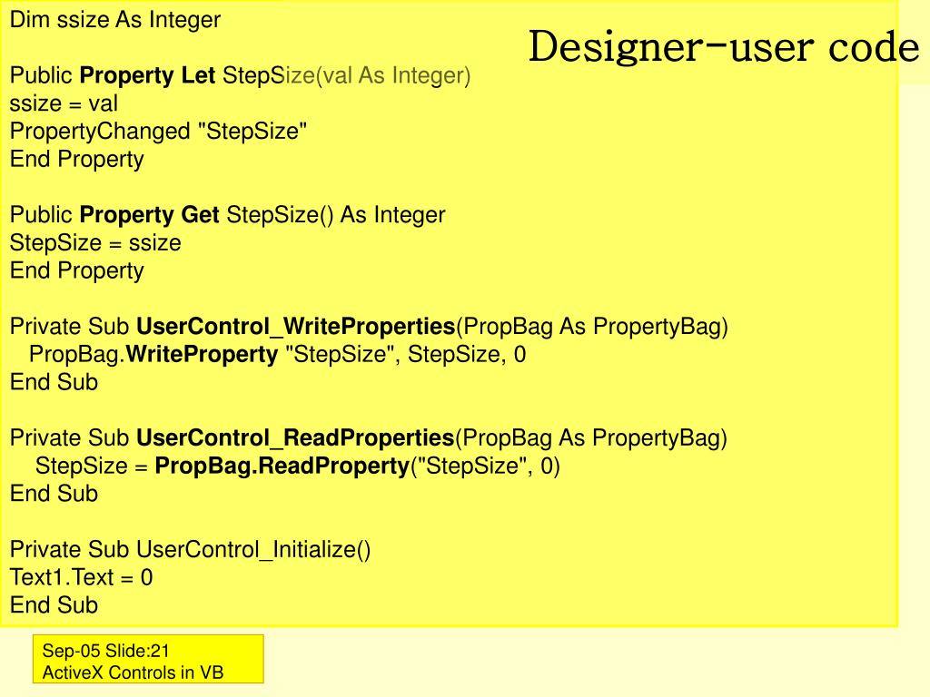Select the 'Property Get' bold keyword
The height and width of the screenshot is (697, 930).
coord(150,215)
